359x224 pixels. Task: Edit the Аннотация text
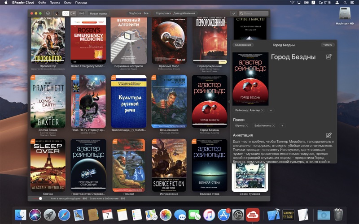(x=329, y=135)
